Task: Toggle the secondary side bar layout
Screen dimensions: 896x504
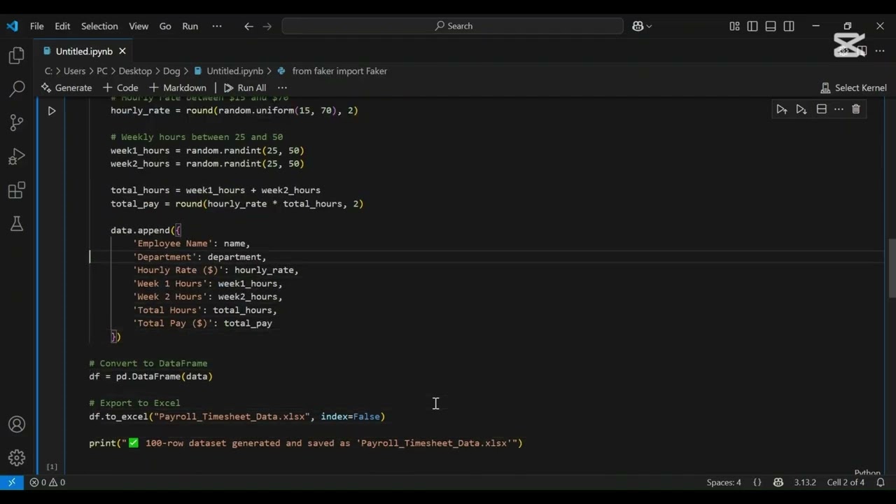Action: (789, 26)
